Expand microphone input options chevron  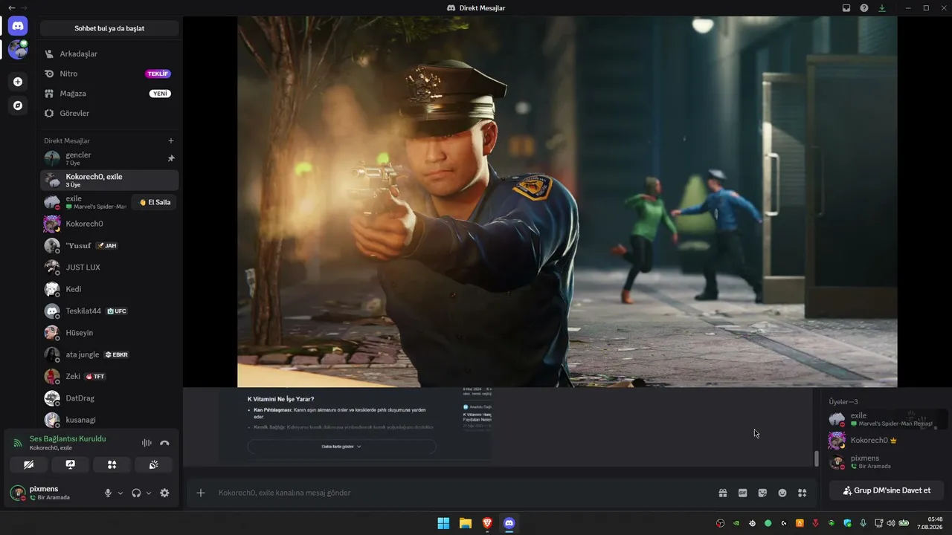120,493
